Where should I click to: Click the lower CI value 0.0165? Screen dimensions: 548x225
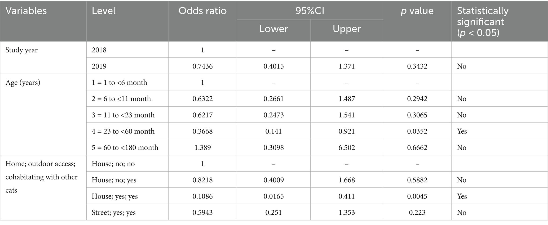273,196
